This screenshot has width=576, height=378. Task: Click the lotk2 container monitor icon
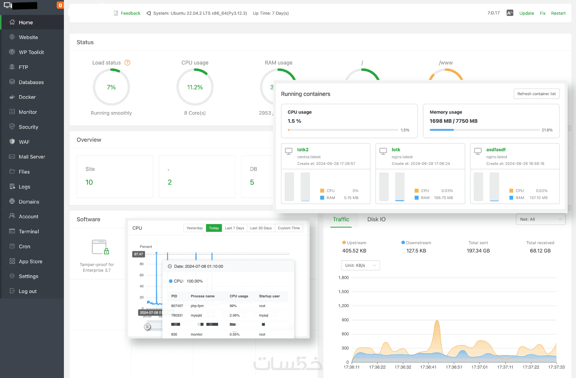coord(289,151)
